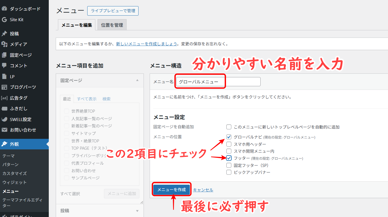The height and width of the screenshot is (217, 388).
Task: Click the Pages icon beside 固定ページ
Action: click(4, 55)
